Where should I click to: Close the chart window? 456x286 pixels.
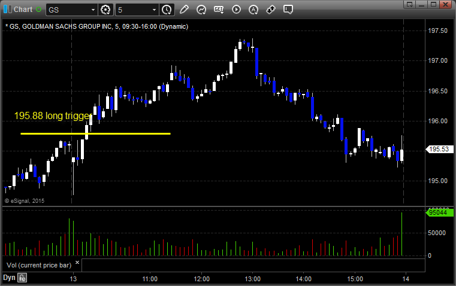tap(445, 4)
